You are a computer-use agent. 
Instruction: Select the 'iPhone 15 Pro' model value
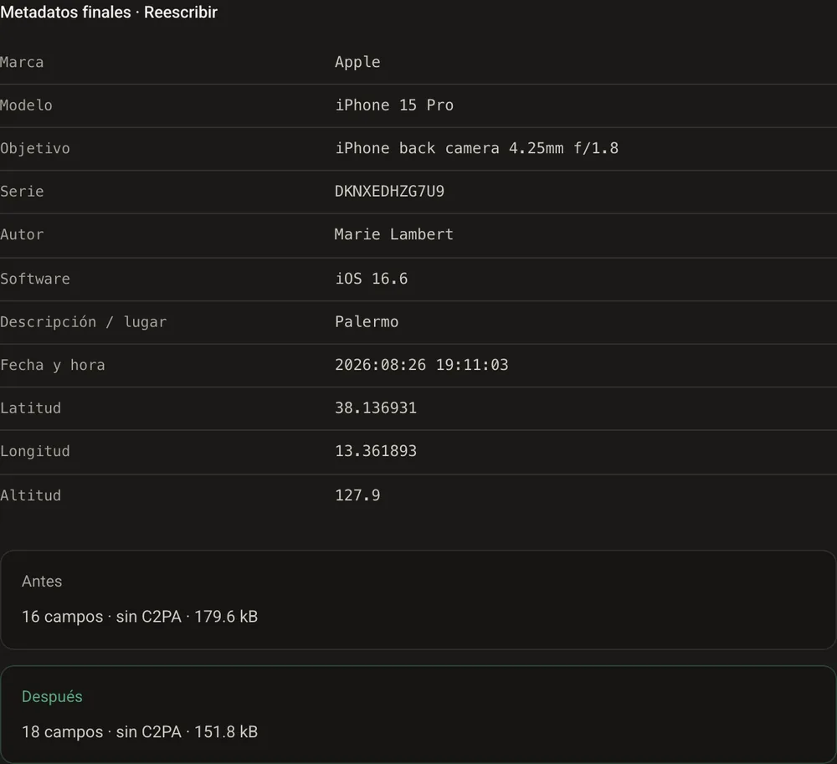point(394,105)
